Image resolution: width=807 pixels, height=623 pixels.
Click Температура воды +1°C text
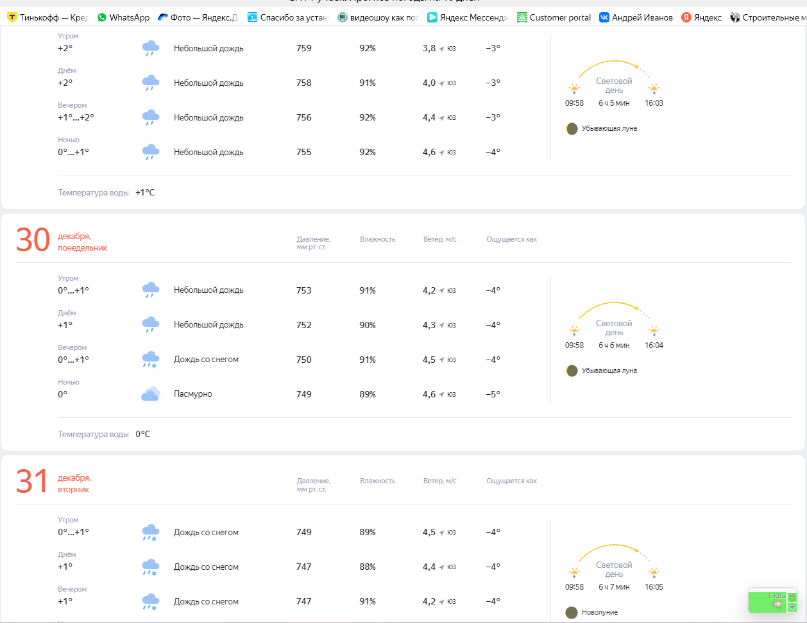(x=106, y=192)
